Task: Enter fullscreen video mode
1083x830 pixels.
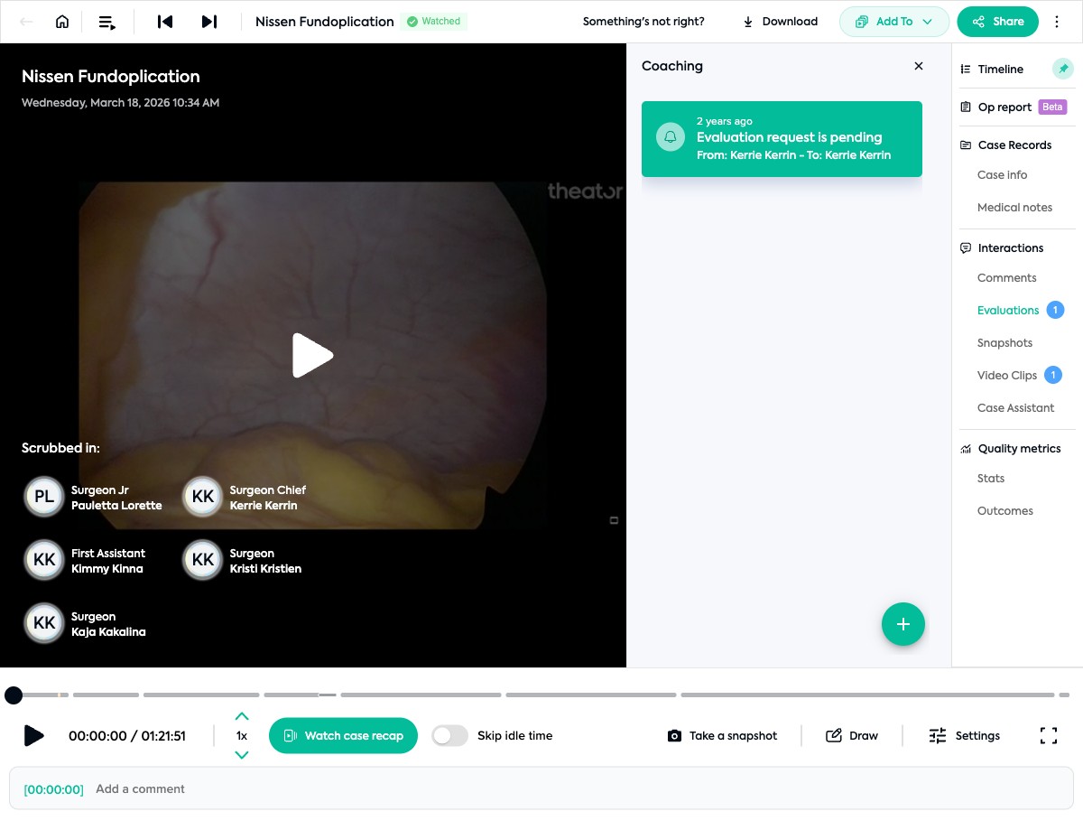Action: 1048,735
